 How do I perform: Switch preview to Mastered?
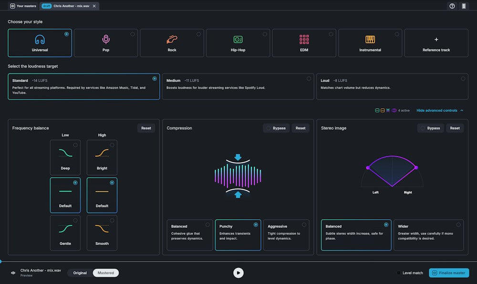[105, 273]
